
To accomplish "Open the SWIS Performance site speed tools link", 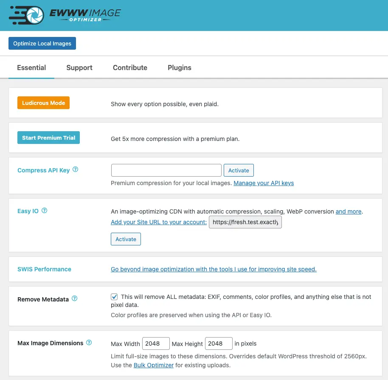I will click(x=214, y=269).
